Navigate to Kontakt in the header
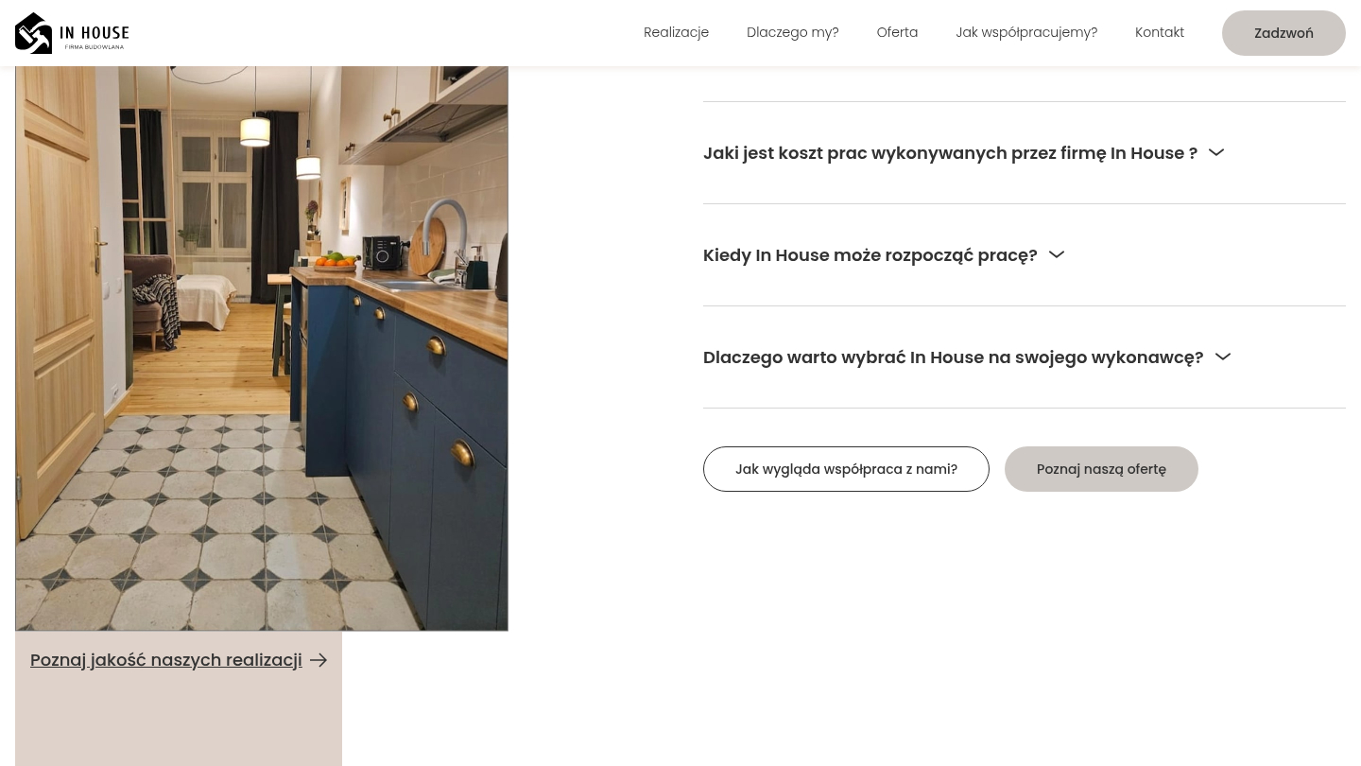This screenshot has height=766, width=1361. [1160, 32]
